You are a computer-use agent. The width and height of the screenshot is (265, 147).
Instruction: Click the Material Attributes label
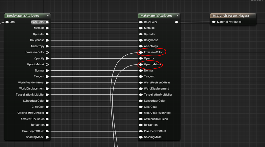coord(229,22)
